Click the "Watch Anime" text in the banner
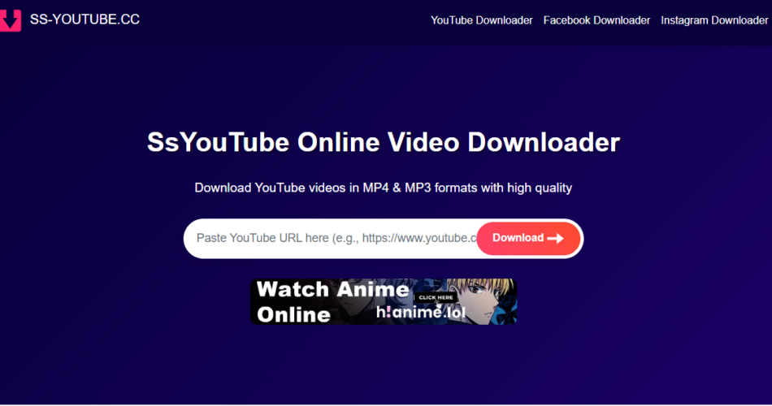This screenshot has height=406, width=772. point(332,290)
